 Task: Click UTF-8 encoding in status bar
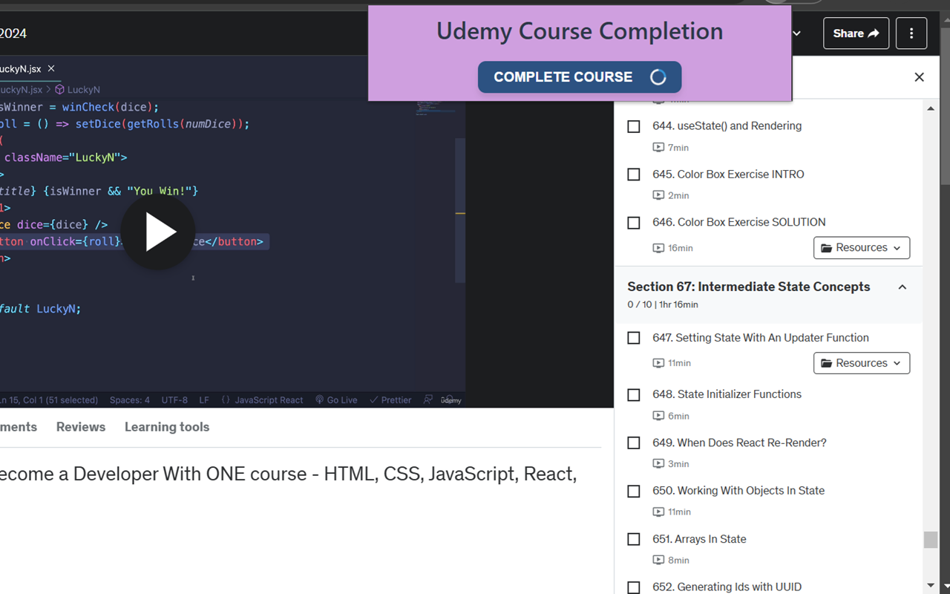pyautogui.click(x=174, y=400)
